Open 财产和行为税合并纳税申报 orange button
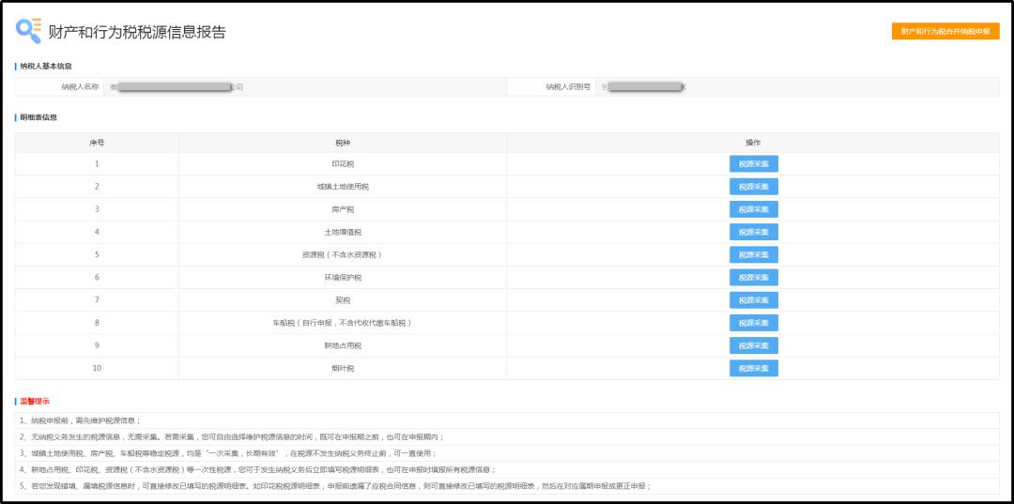This screenshot has width=1014, height=504. click(945, 31)
